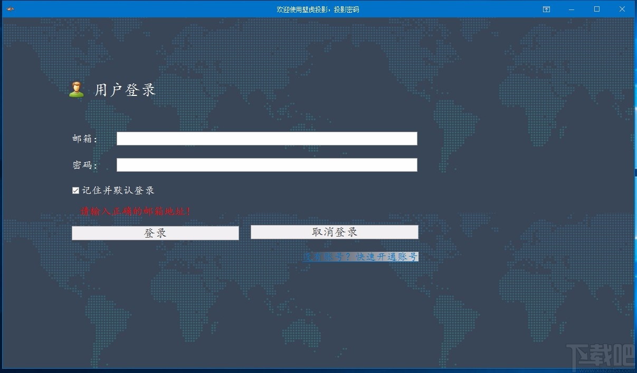Click the blue indicator on the right window edge

coord(635,172)
